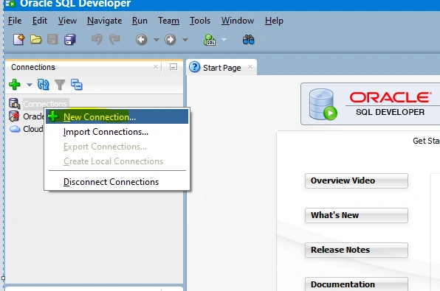Viewport: 440px width, 291px height.
Task: Minimize the Connections panel
Action: pyautogui.click(x=173, y=67)
